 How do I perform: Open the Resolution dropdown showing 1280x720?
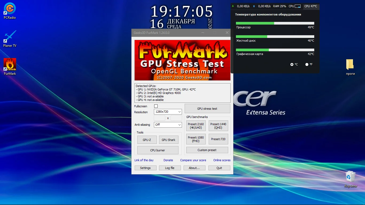[168, 112]
